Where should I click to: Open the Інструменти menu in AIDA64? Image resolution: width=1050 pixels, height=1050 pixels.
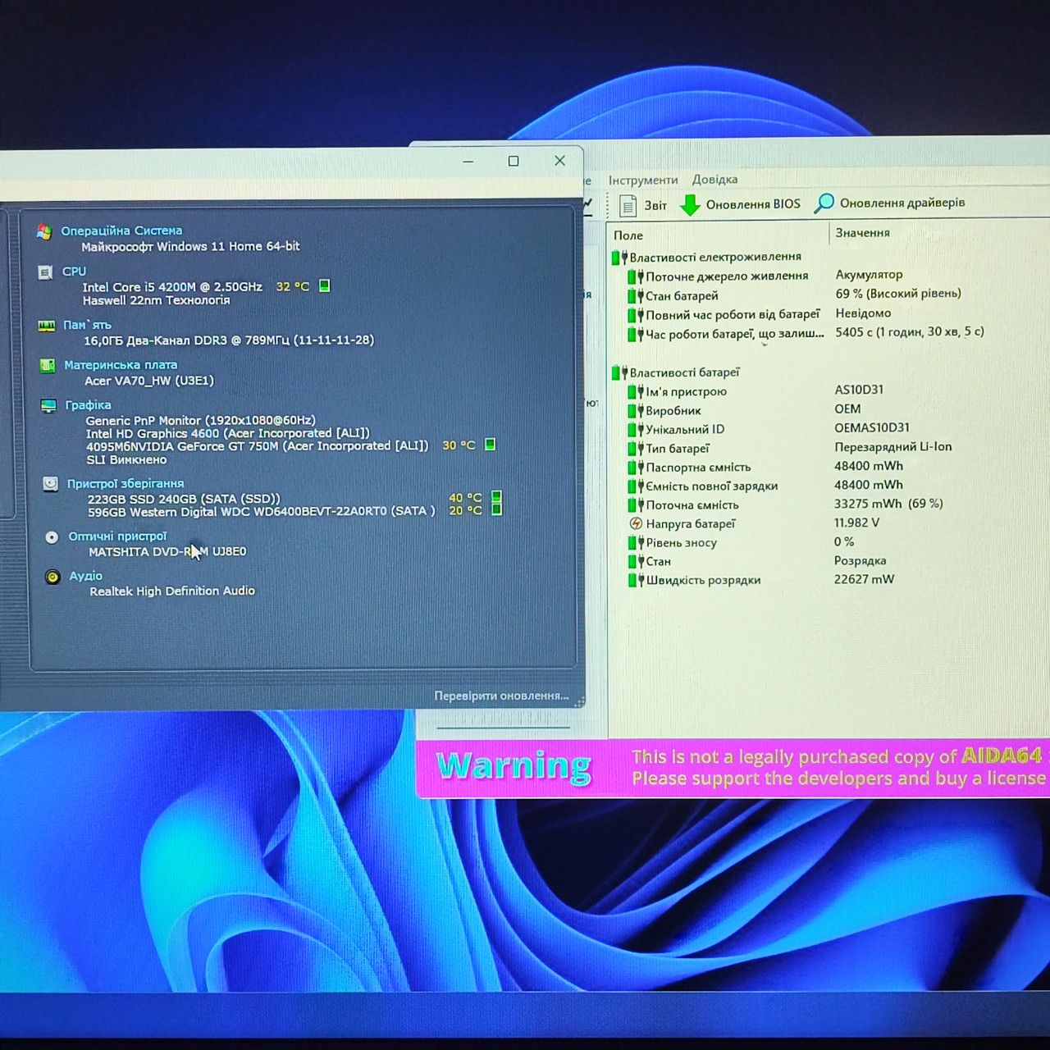[x=643, y=180]
